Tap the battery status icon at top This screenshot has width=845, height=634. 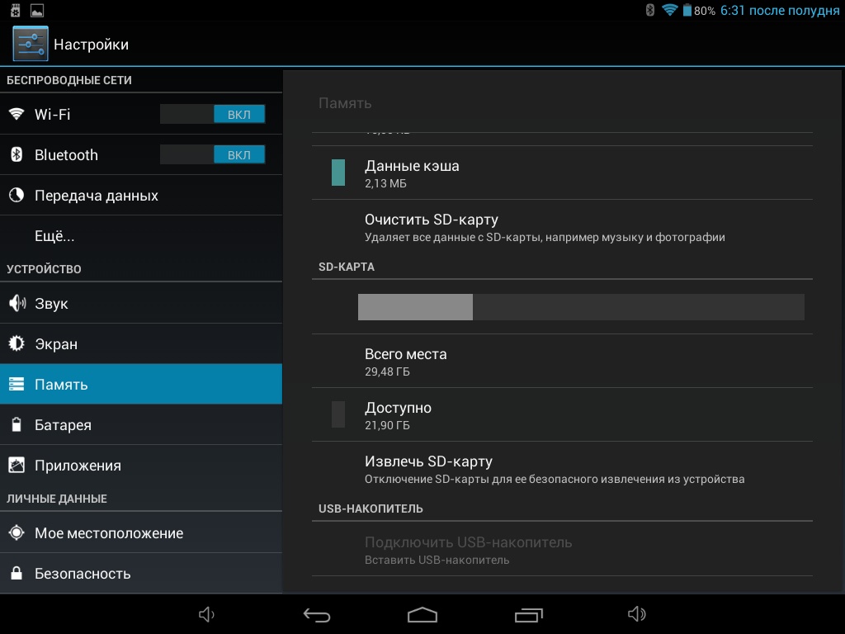tap(687, 11)
